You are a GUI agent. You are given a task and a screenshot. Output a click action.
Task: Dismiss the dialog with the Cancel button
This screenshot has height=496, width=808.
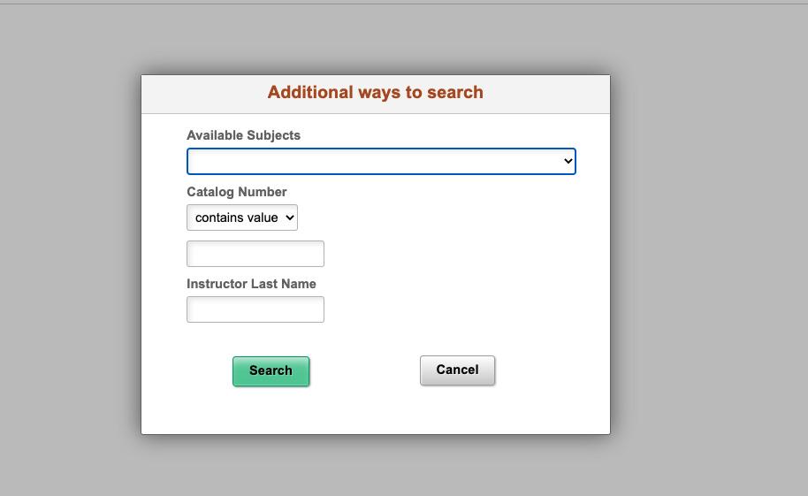[458, 370]
